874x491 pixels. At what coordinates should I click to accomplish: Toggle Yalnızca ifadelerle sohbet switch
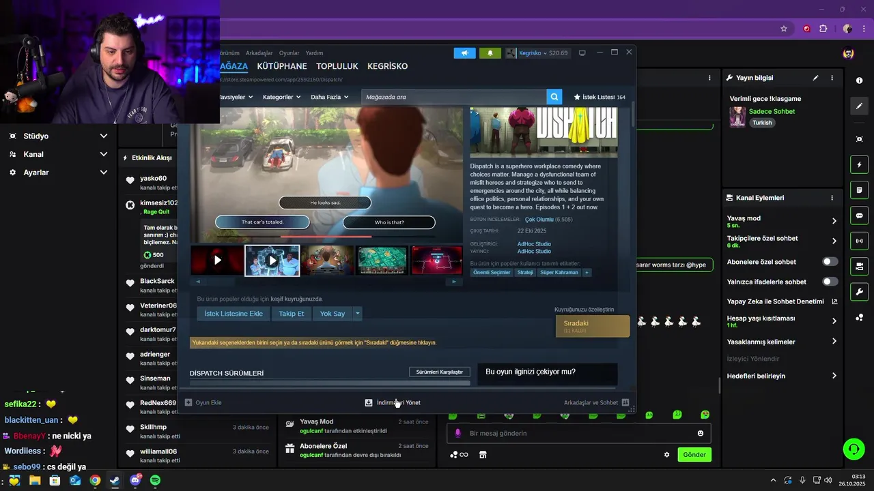830,282
